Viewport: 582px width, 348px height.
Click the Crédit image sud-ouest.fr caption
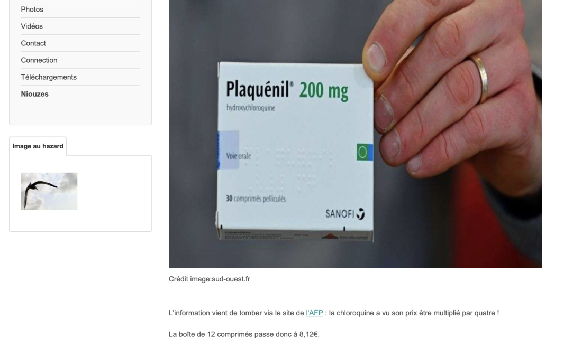click(210, 279)
